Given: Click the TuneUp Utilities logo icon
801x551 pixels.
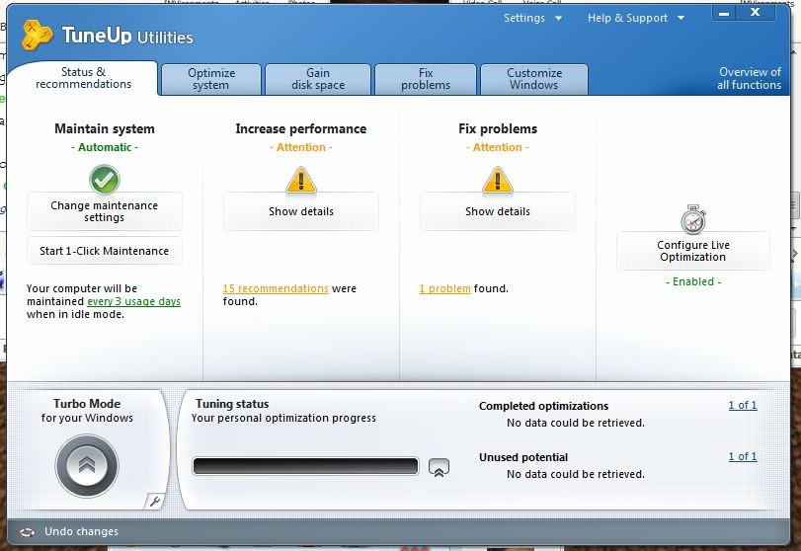Looking at the screenshot, I should (38, 35).
